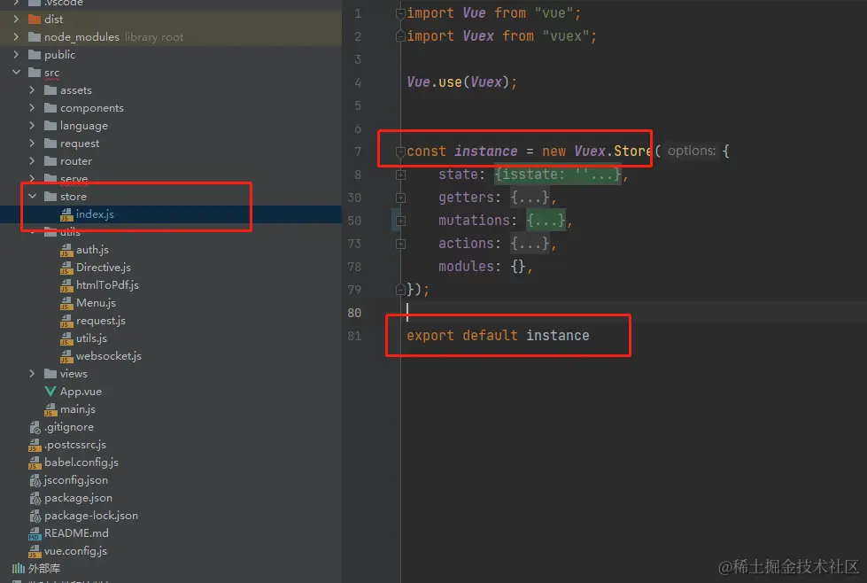Click the Directive.js file icon
This screenshot has height=583, width=867.
tap(66, 268)
